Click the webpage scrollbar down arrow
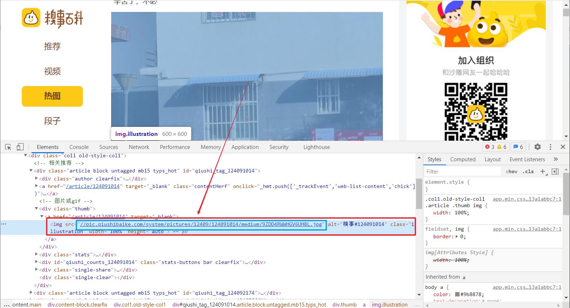Viewport: 570px width, 308px height. (x=566, y=137)
